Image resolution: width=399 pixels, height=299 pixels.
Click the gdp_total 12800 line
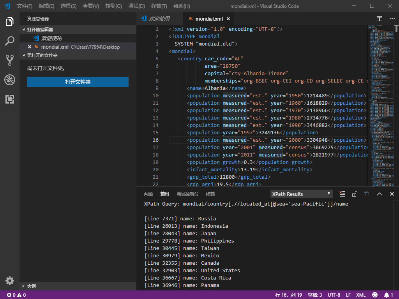(228, 177)
